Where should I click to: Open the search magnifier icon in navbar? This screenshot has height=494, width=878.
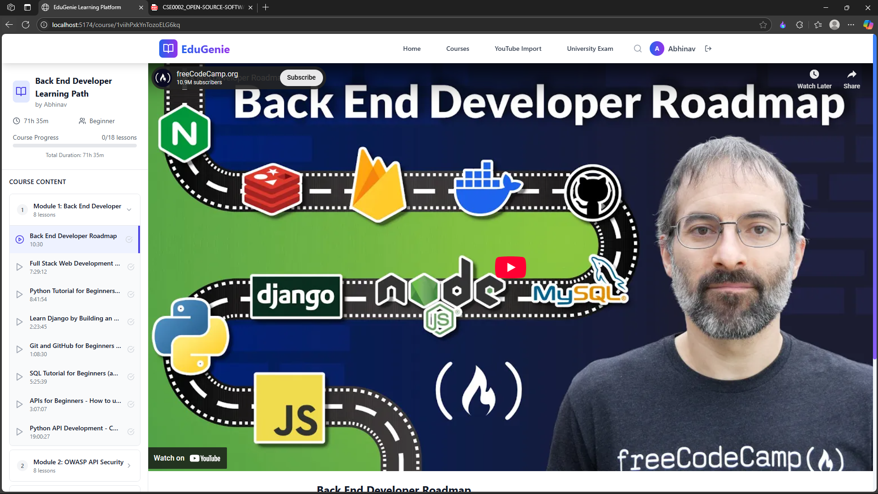pos(638,49)
